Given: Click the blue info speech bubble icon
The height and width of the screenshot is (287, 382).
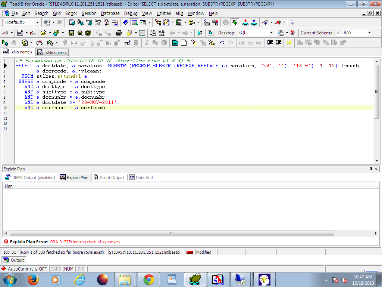Looking at the screenshot, I should [x=292, y=22].
